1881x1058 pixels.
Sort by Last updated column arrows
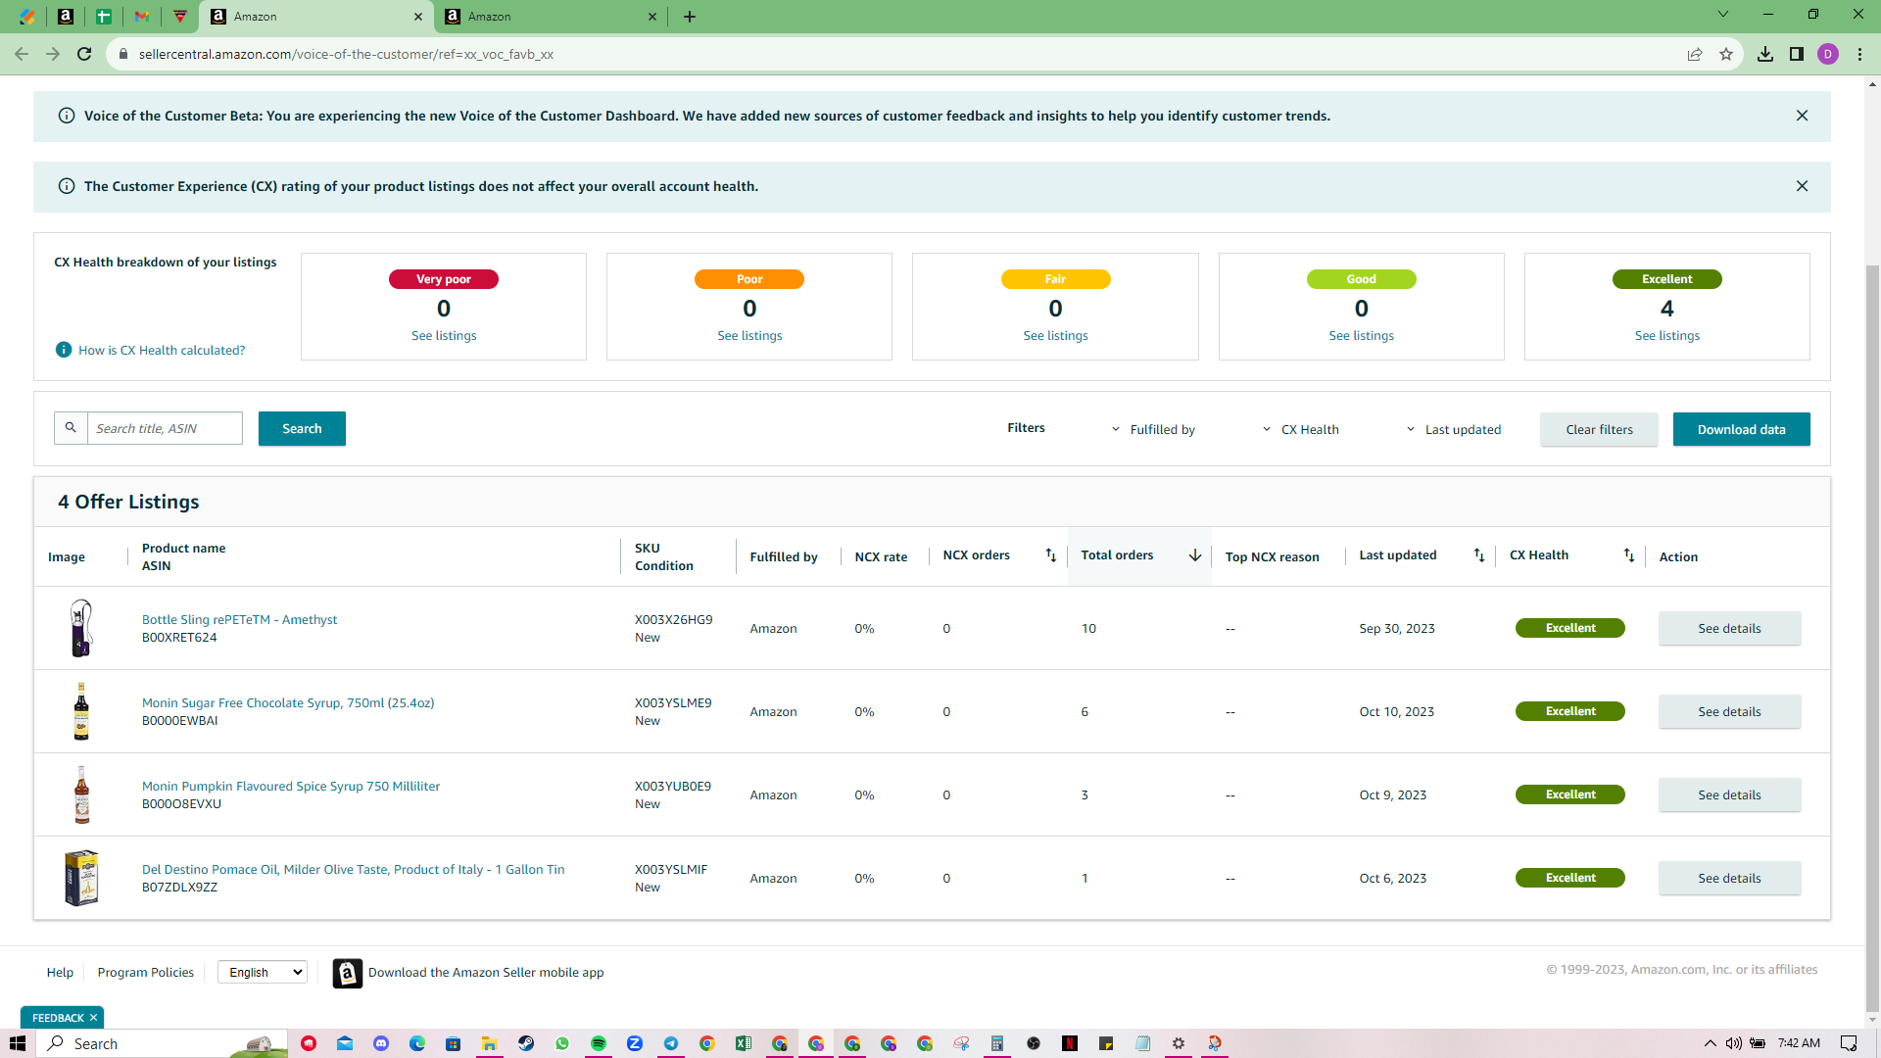(1479, 555)
